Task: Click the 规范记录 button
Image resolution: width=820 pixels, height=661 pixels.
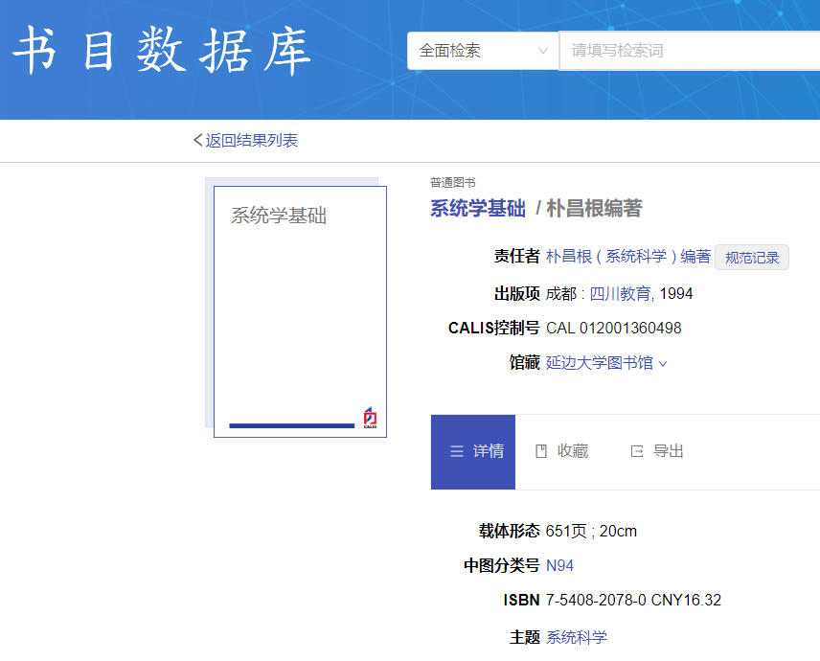Action: 752,257
